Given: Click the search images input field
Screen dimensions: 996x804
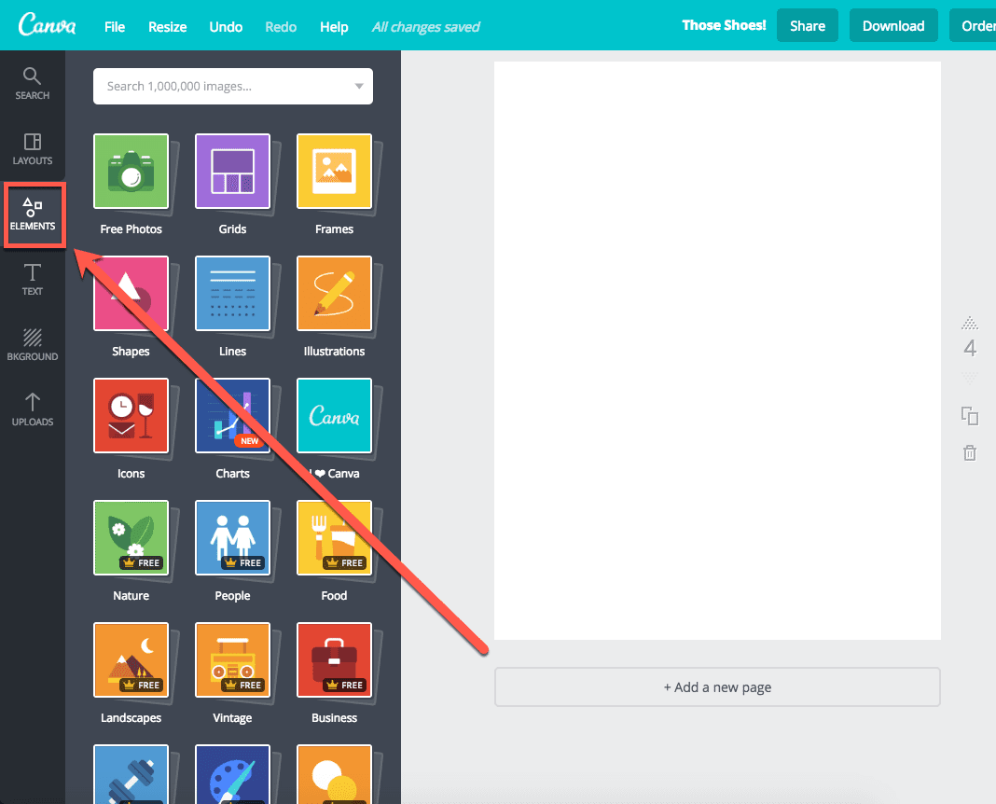Looking at the screenshot, I should [214, 86].
